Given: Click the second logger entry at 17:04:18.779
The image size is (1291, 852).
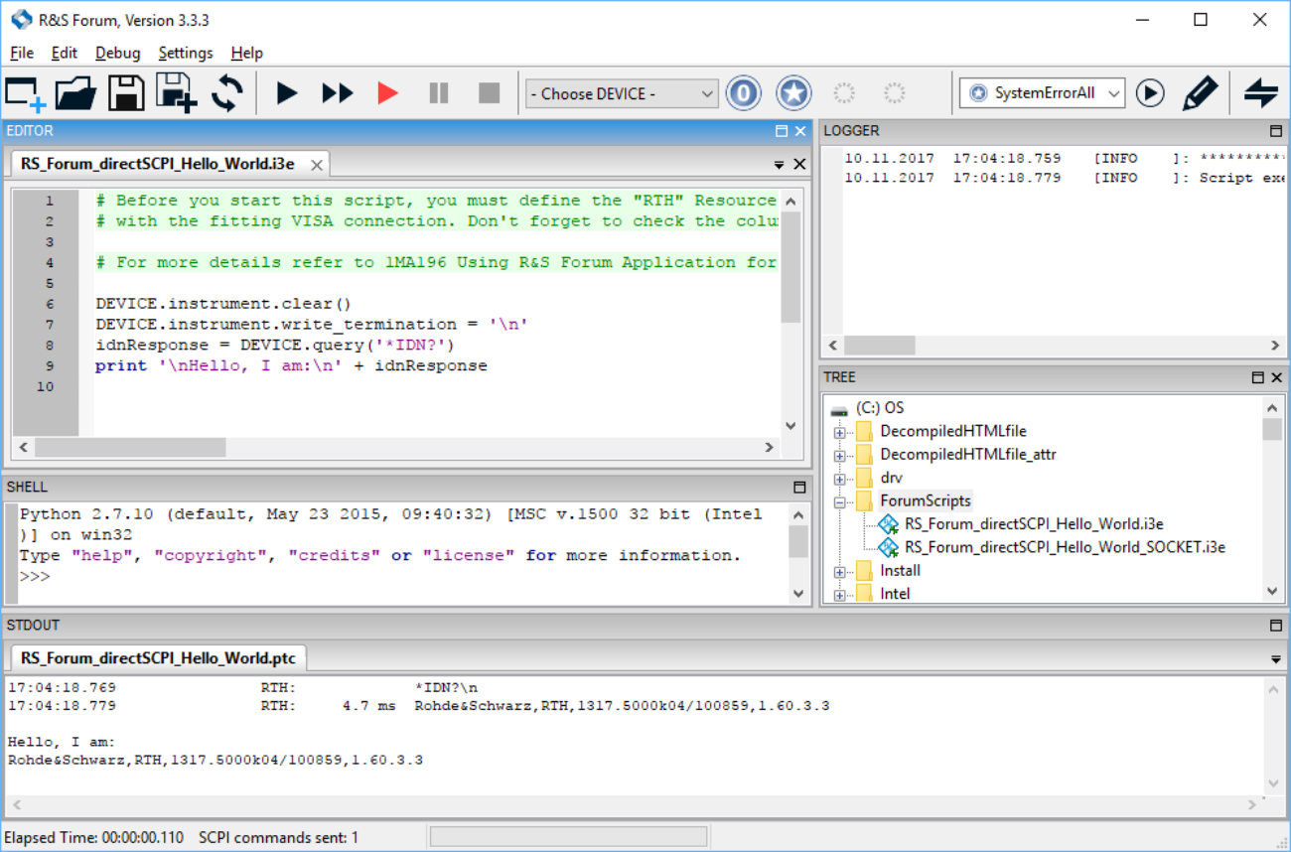Looking at the screenshot, I should coord(1064,178).
